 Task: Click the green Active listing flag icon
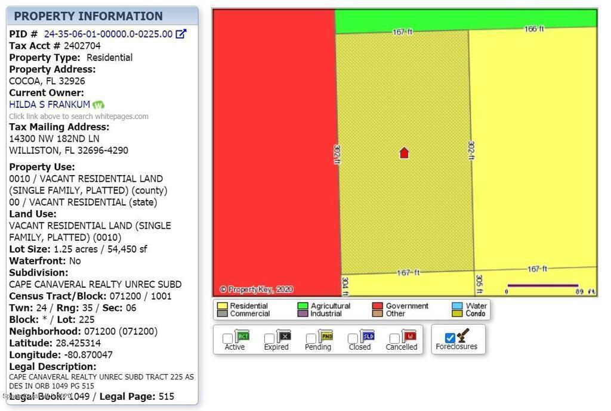click(242, 336)
